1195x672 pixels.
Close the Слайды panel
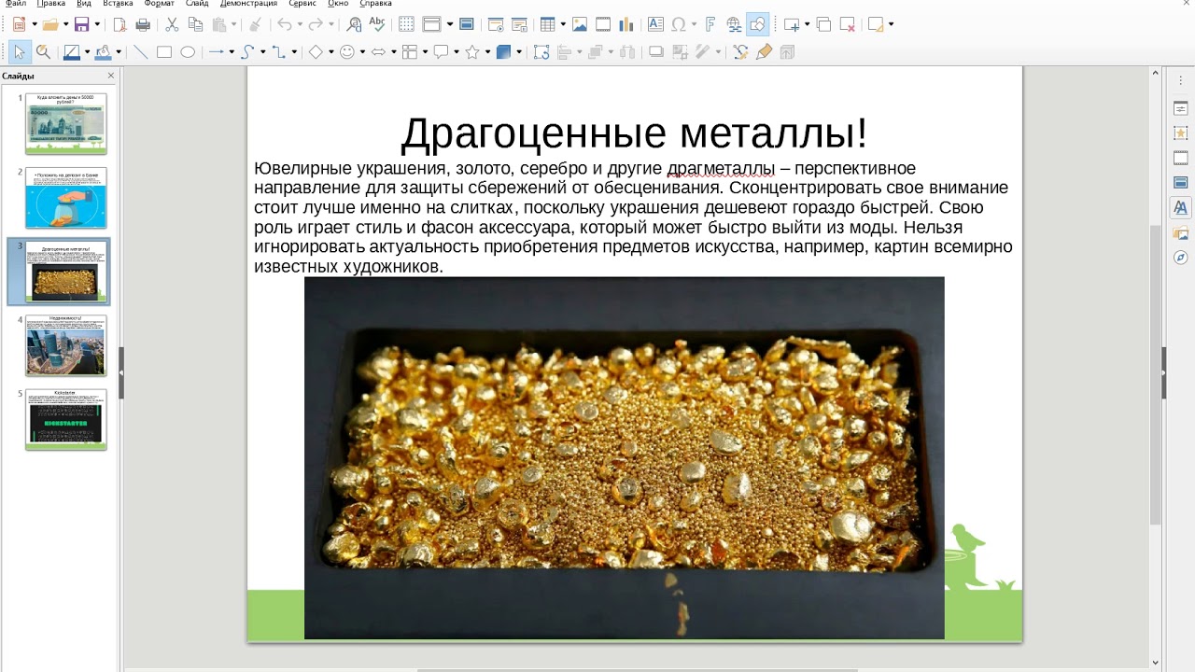[x=111, y=76]
